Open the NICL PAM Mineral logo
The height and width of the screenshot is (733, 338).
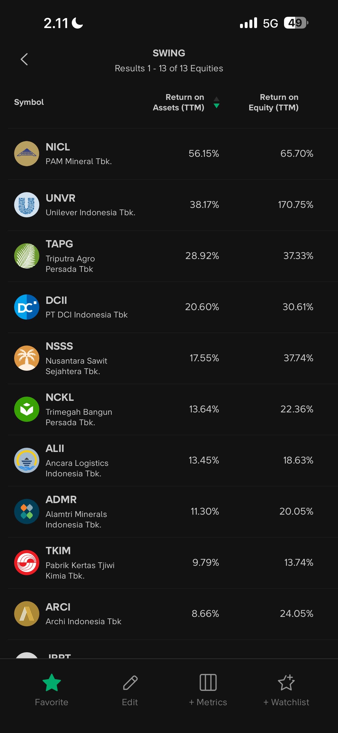[x=27, y=154]
